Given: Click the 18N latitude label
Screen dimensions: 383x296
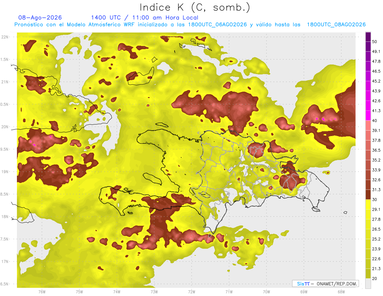Looking at the screenshot, I should [x=5, y=216].
